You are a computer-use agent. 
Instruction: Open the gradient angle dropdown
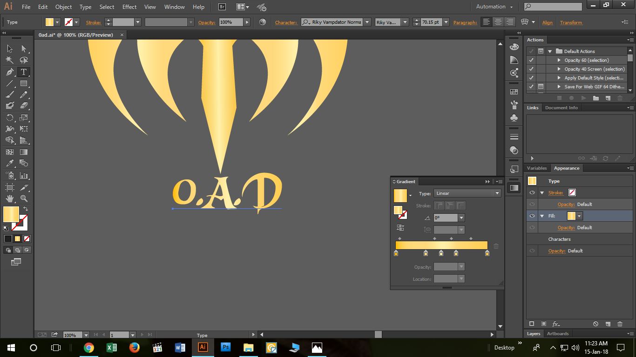coord(461,218)
